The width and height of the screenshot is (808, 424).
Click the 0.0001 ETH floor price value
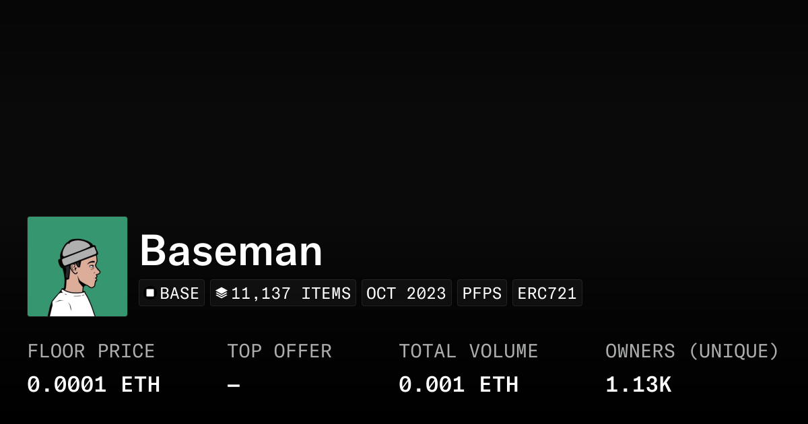tap(94, 385)
